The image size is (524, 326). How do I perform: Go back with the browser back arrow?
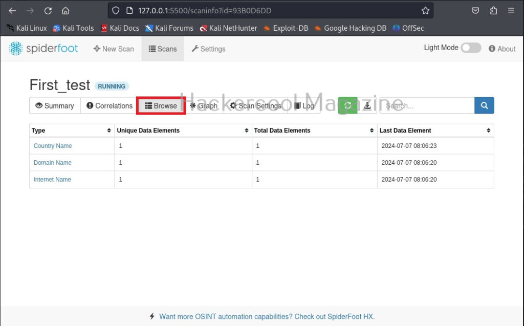click(x=12, y=11)
